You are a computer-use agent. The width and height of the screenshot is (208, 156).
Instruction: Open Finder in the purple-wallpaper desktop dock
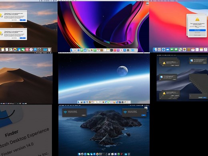(x=72, y=50)
